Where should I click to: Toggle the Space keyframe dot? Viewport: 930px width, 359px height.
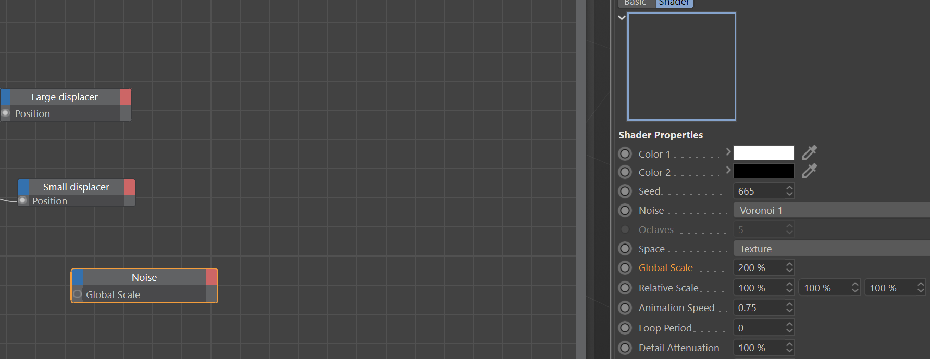[625, 249]
